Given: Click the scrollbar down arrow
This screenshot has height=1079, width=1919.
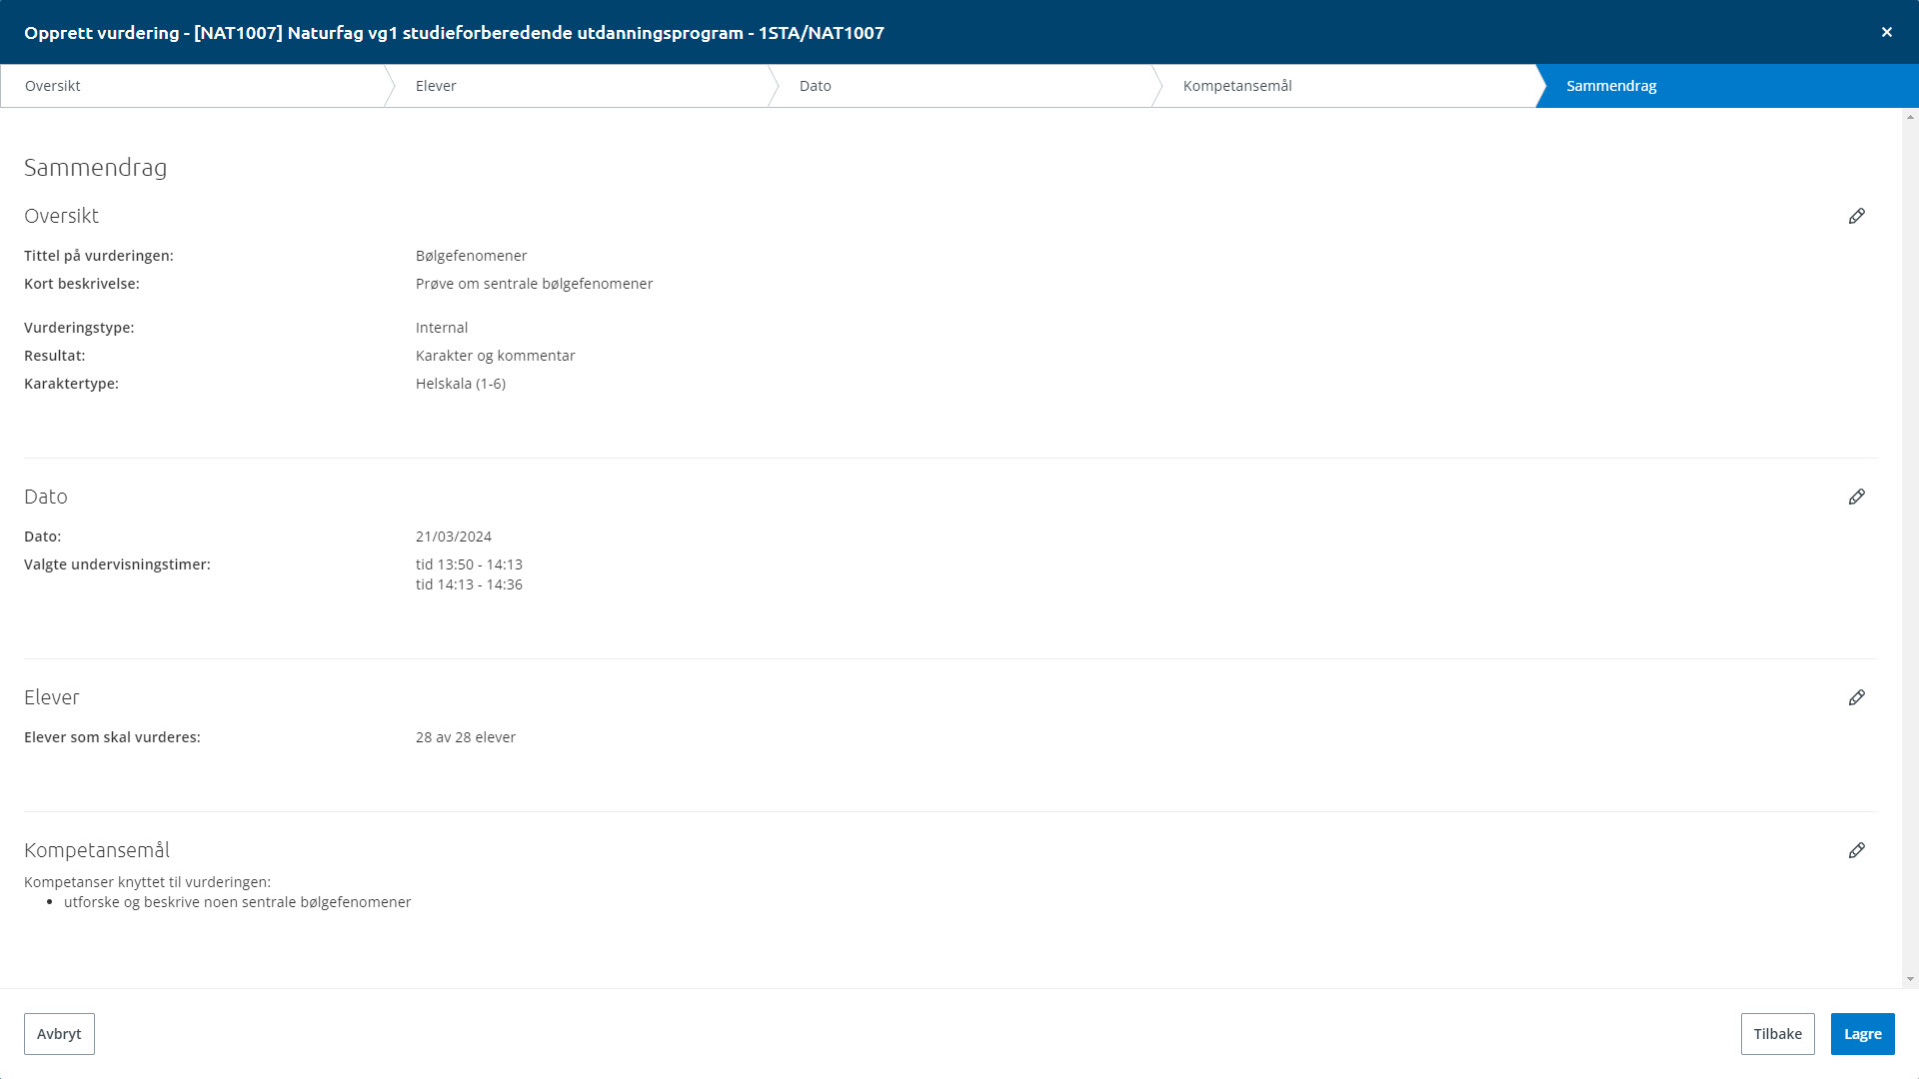Looking at the screenshot, I should pos(1910,980).
